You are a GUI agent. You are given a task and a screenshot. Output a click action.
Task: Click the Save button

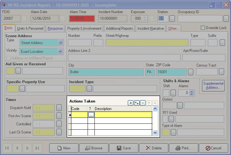(x=123, y=148)
